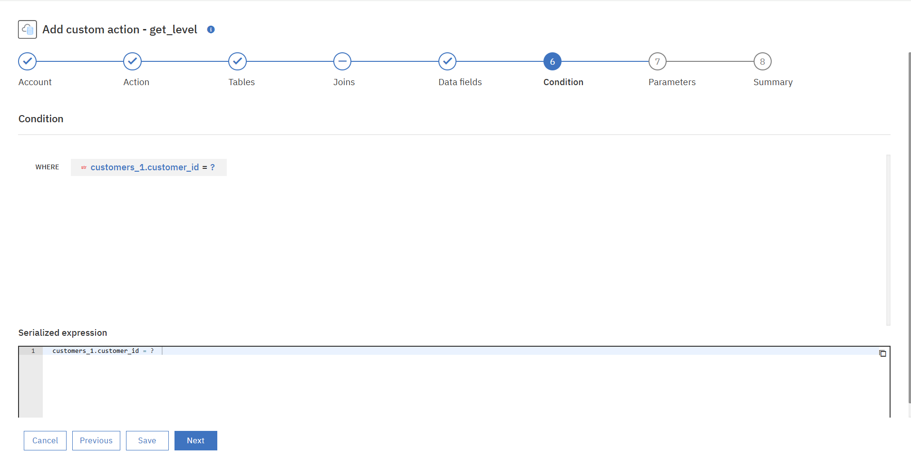The width and height of the screenshot is (911, 468).
Task: Click the ? value placeholder in condition
Action: (x=213, y=167)
